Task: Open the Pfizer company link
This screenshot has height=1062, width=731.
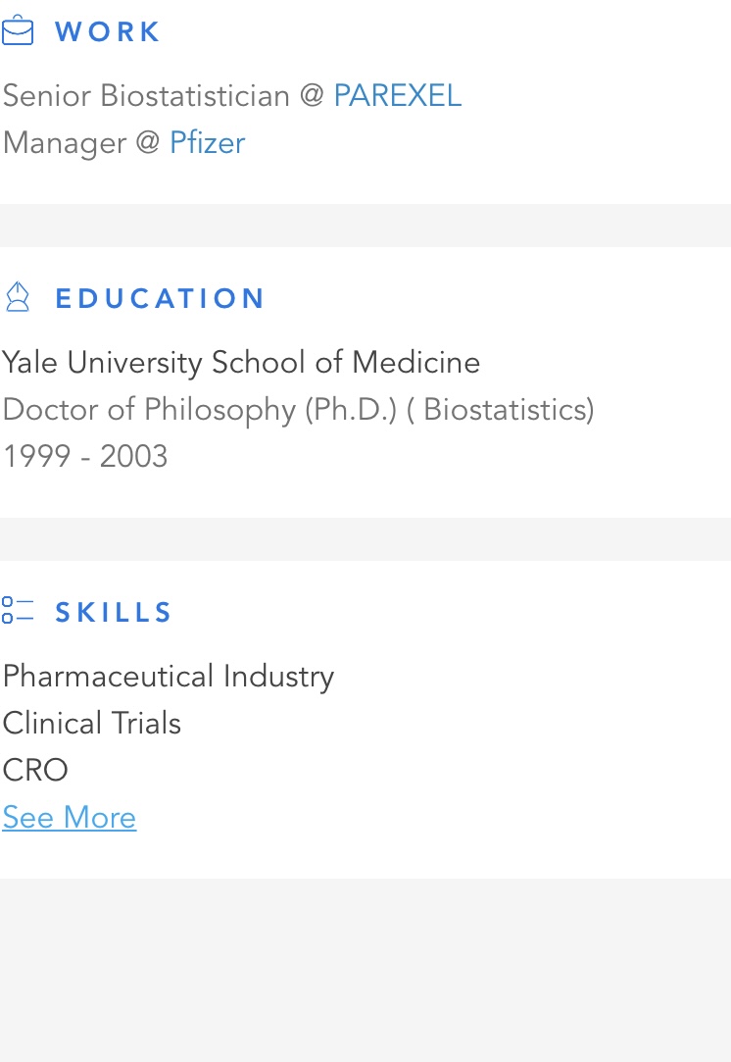Action: pyautogui.click(x=207, y=143)
